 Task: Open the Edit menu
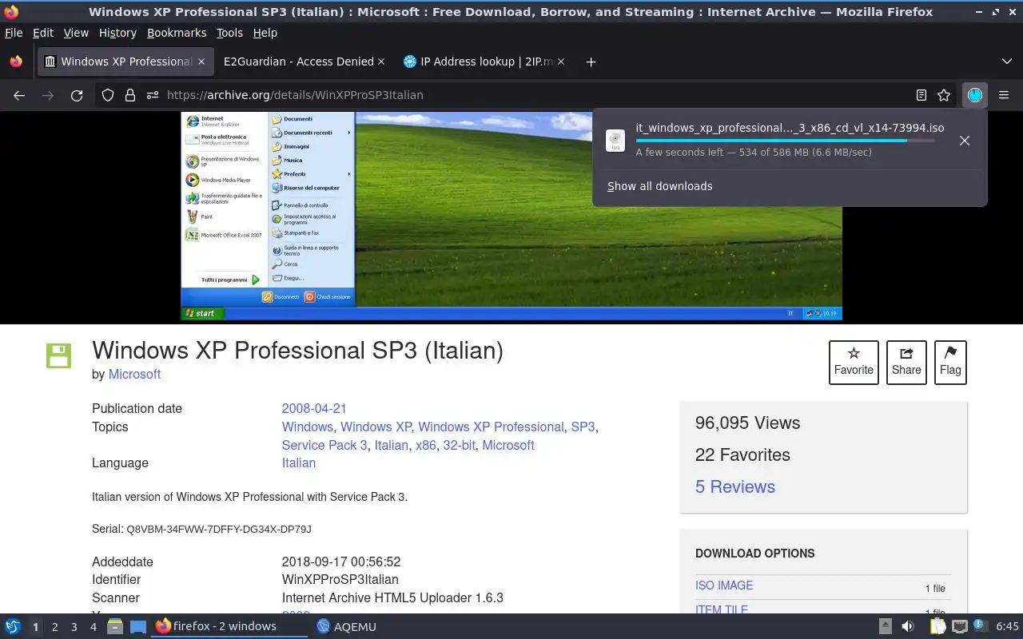pyautogui.click(x=43, y=33)
